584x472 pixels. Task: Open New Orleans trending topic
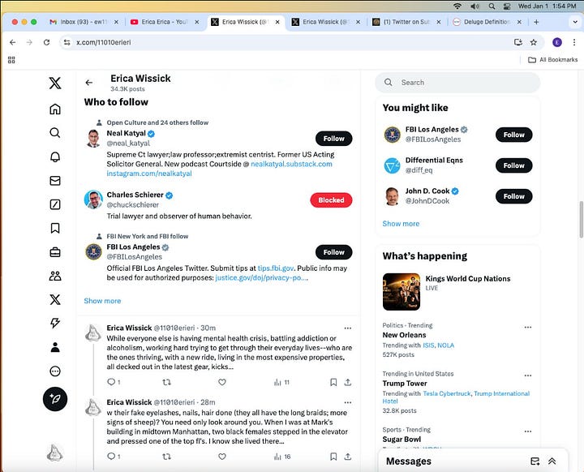tap(404, 335)
